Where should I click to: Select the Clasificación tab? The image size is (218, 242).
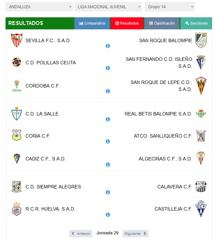point(162,23)
